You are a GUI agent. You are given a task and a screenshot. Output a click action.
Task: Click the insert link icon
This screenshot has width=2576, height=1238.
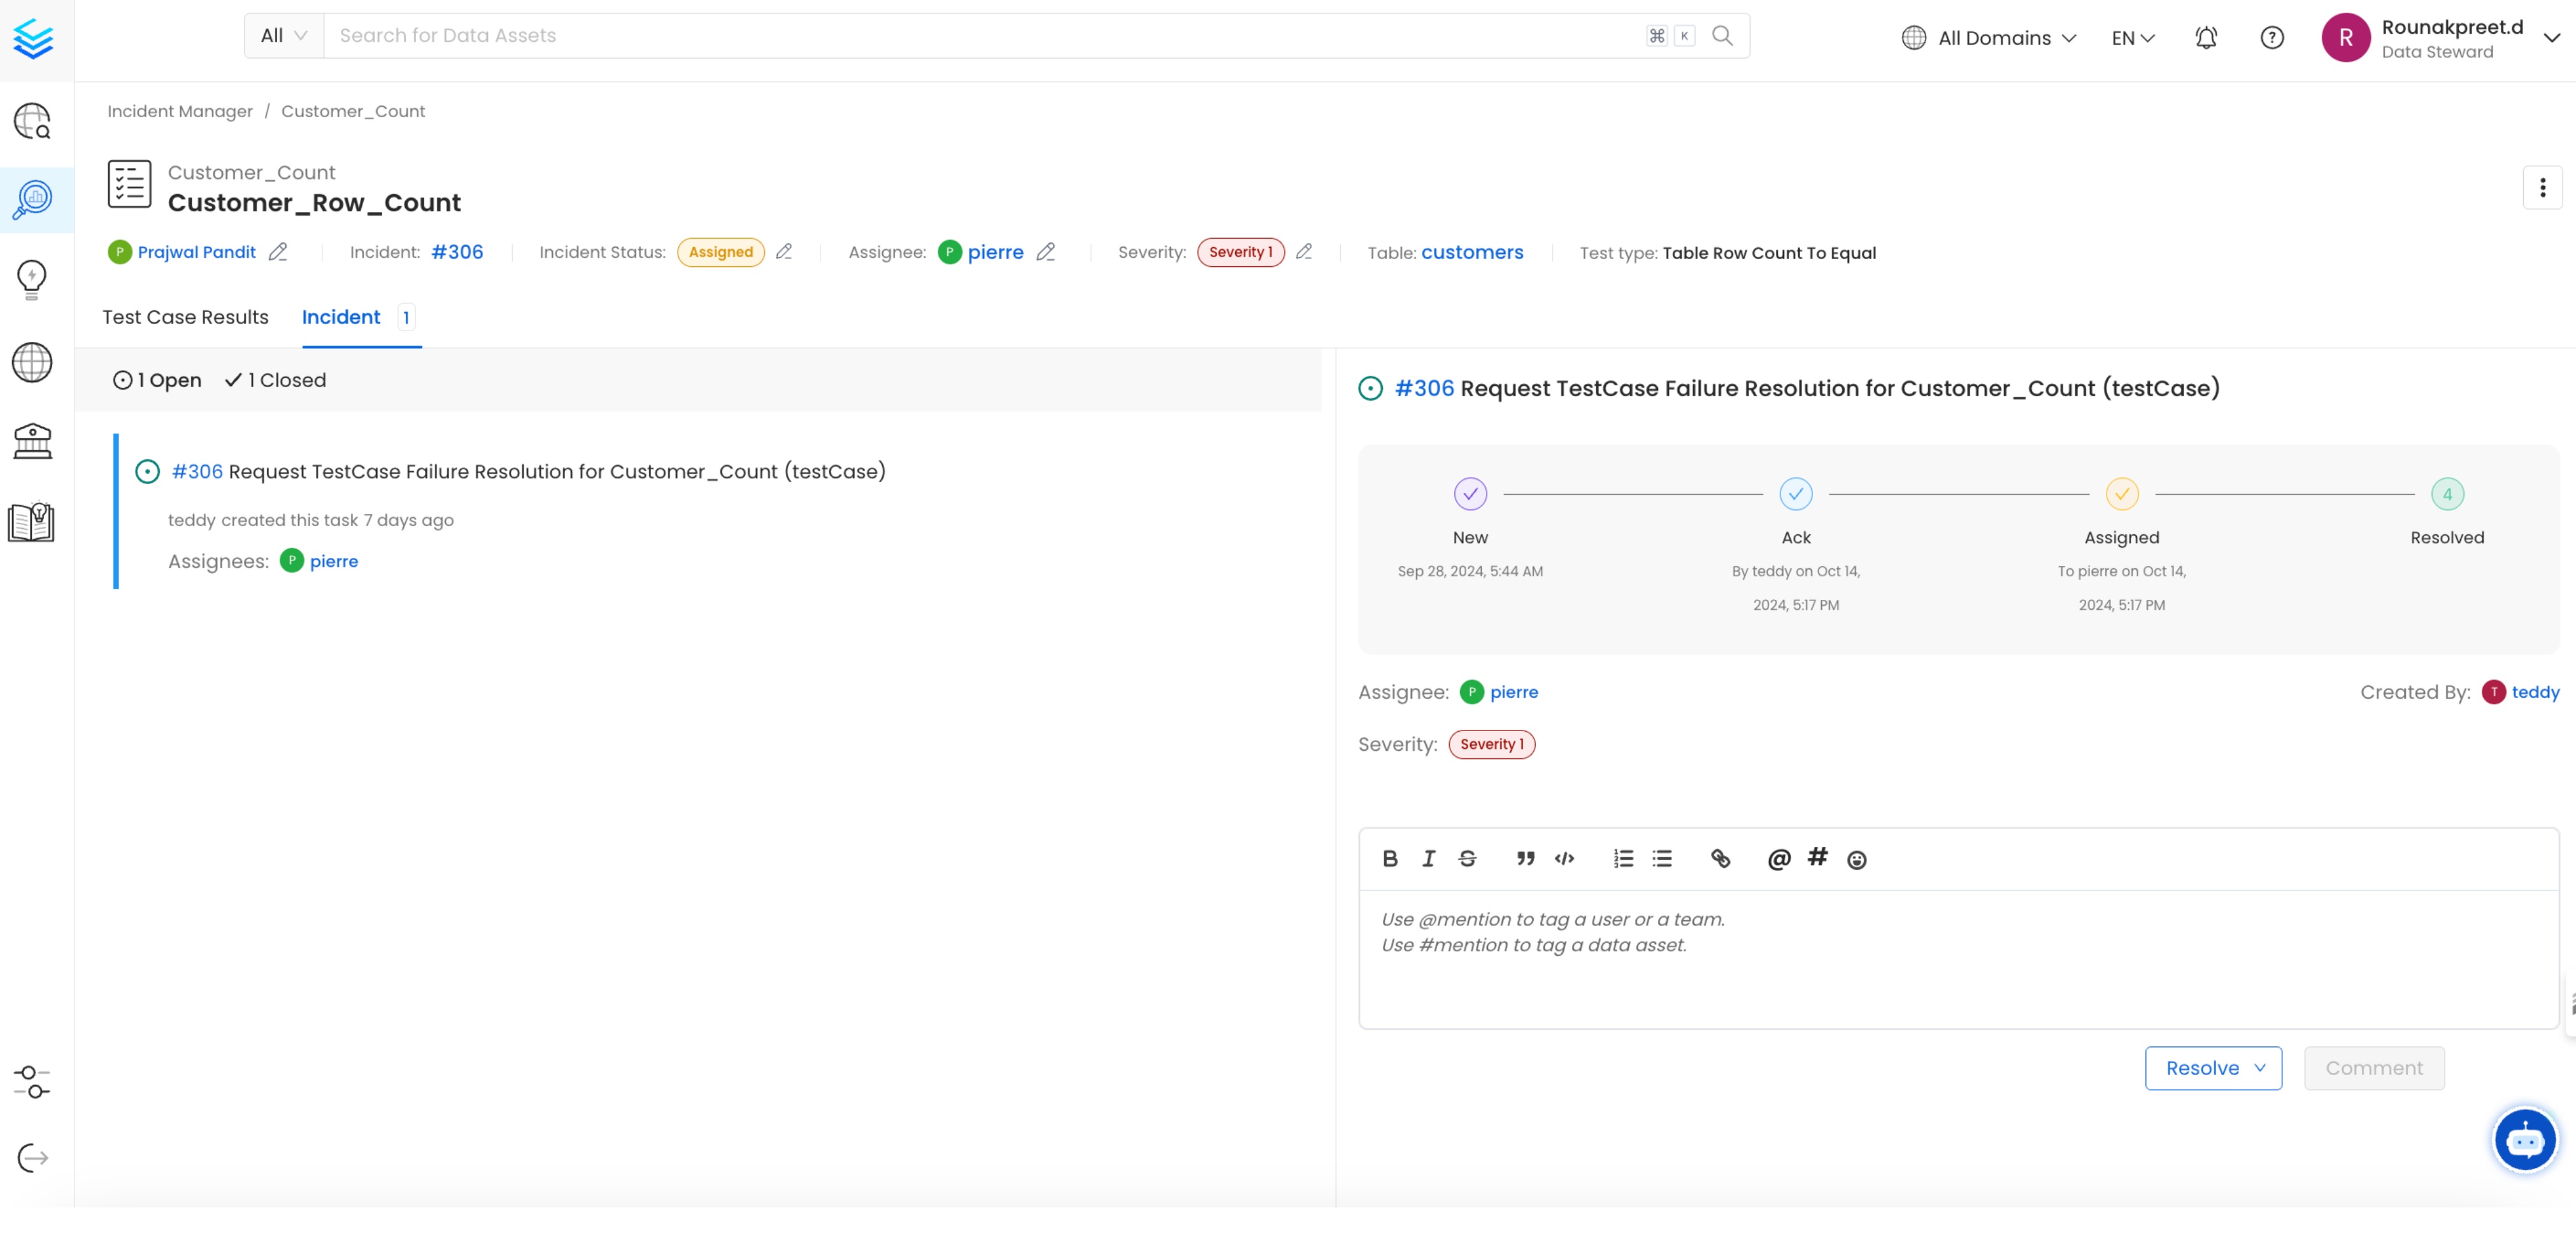click(x=1720, y=858)
